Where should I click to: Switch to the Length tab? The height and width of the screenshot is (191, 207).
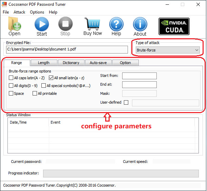[x=44, y=63]
